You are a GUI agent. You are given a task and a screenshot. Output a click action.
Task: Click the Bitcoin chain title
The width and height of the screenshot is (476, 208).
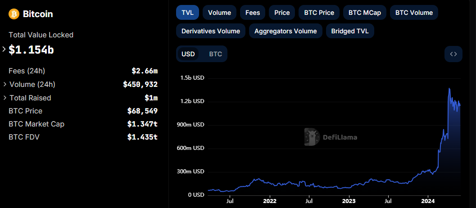(38, 14)
